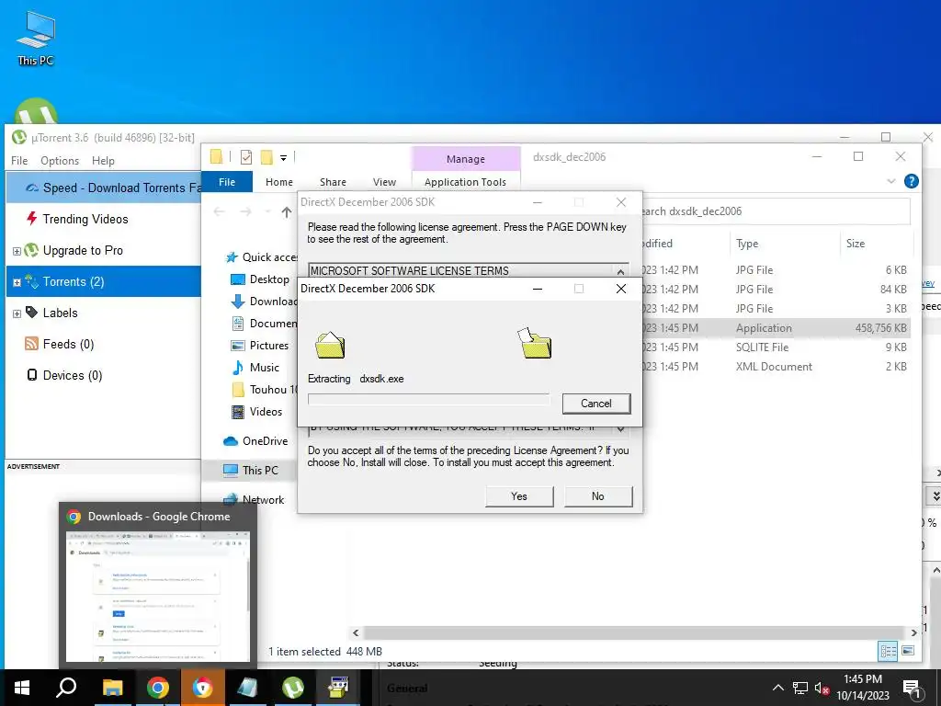Switch to Google Chrome in taskbar

click(157, 688)
